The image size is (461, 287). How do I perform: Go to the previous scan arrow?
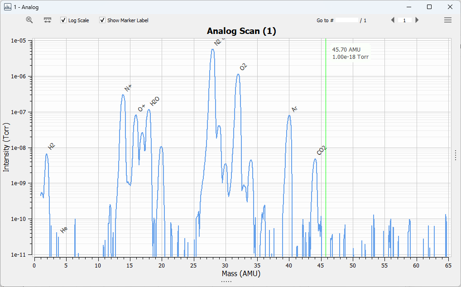click(x=393, y=20)
